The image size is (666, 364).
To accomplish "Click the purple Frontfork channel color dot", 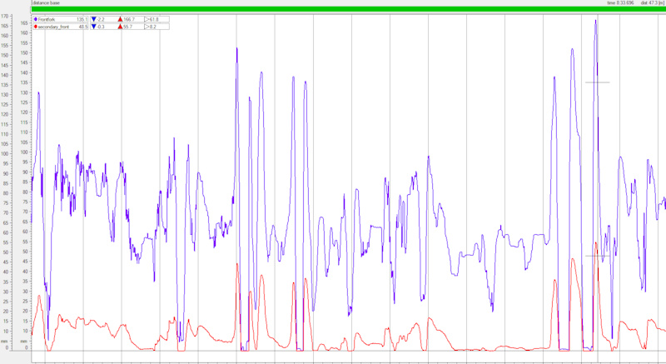I will (x=35, y=19).
